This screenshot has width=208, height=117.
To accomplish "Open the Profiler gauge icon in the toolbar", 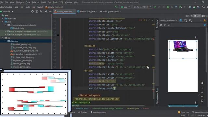I will [x=176, y=7].
